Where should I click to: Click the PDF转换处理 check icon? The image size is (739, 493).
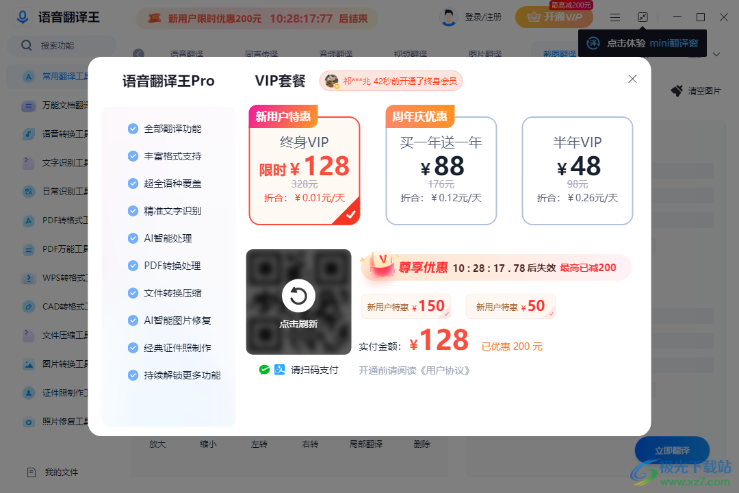(x=133, y=266)
